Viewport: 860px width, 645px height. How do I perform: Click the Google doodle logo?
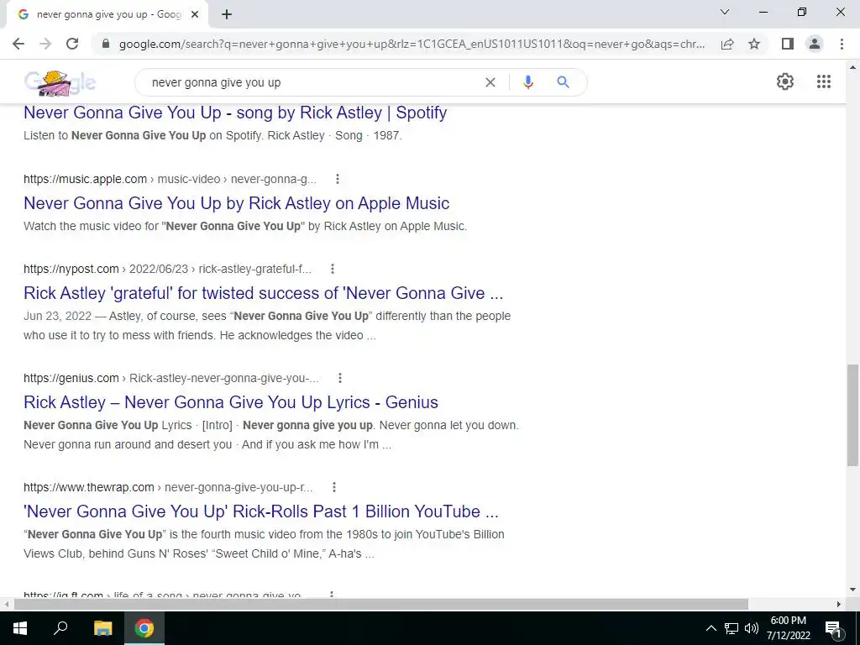(x=60, y=83)
